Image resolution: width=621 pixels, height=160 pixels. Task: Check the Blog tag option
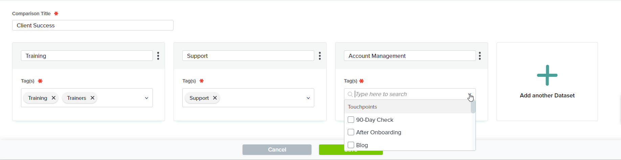tap(351, 145)
